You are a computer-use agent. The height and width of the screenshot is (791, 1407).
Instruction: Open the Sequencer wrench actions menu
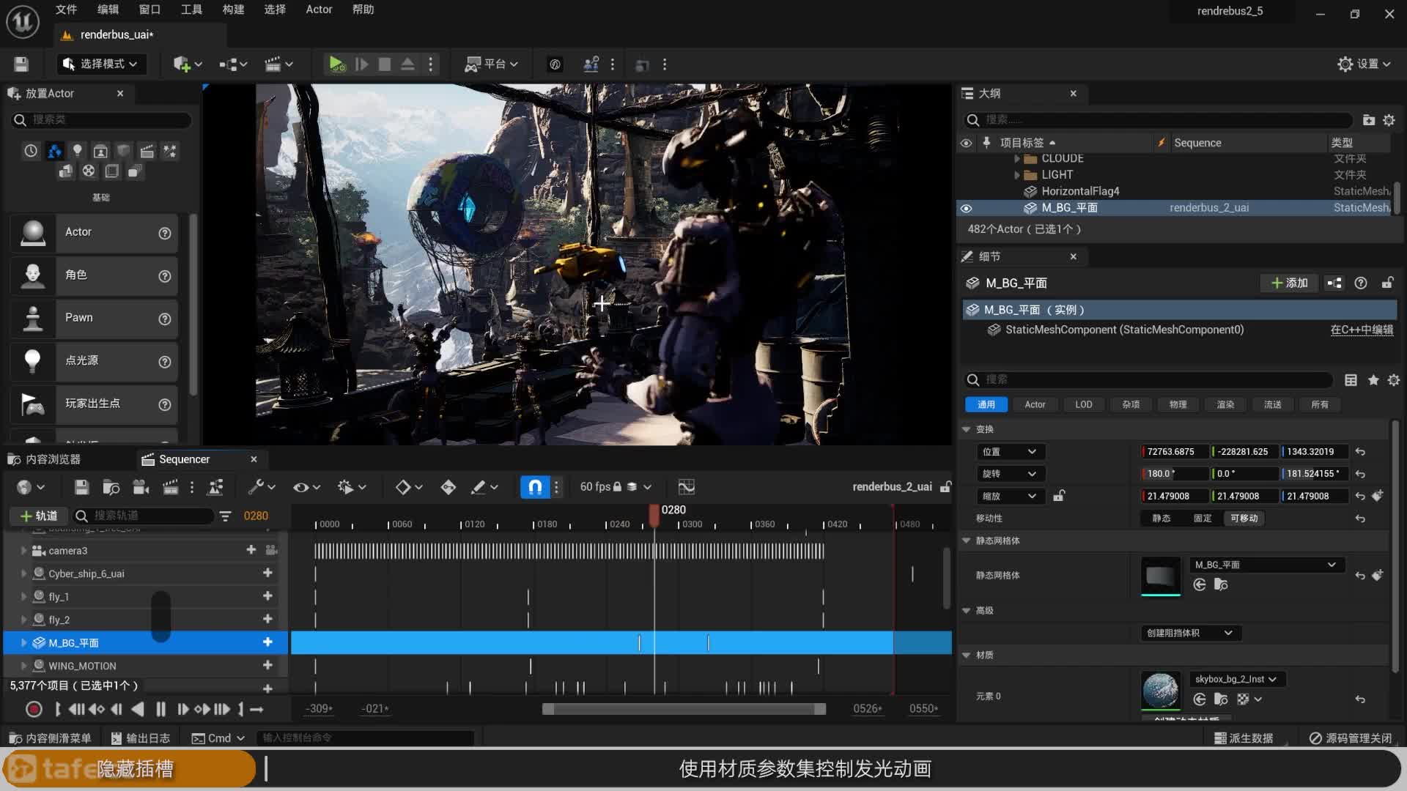tap(262, 487)
